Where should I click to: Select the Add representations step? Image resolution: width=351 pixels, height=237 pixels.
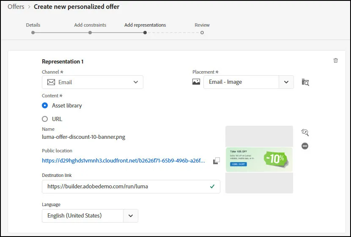145,25
